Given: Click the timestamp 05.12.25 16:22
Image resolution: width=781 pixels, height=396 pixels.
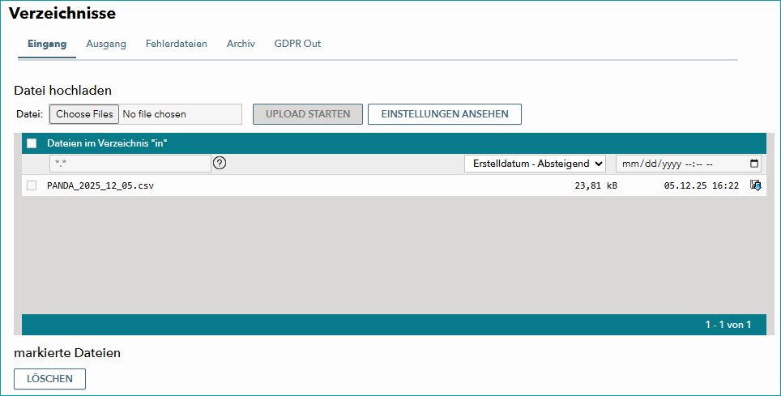Looking at the screenshot, I should (702, 185).
